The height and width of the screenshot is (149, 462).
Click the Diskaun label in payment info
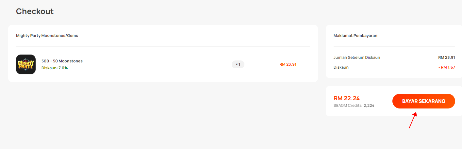341,67
